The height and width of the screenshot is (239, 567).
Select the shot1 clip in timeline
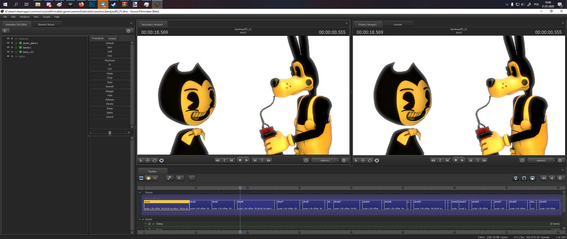pyautogui.click(x=167, y=205)
